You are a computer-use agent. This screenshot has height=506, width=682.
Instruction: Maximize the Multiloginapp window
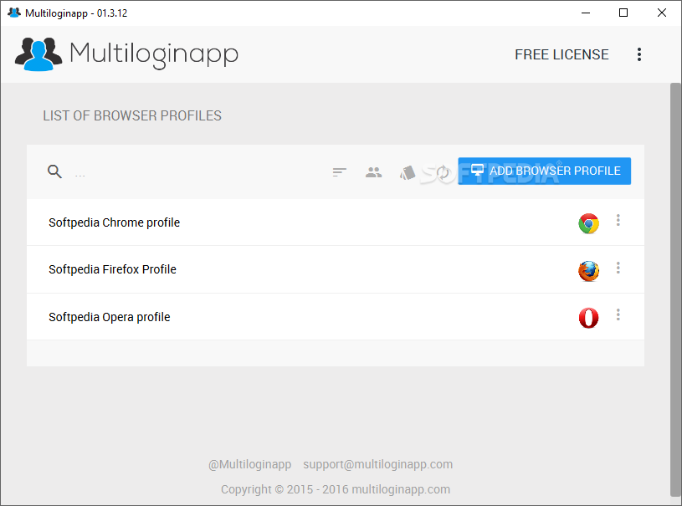(x=623, y=13)
